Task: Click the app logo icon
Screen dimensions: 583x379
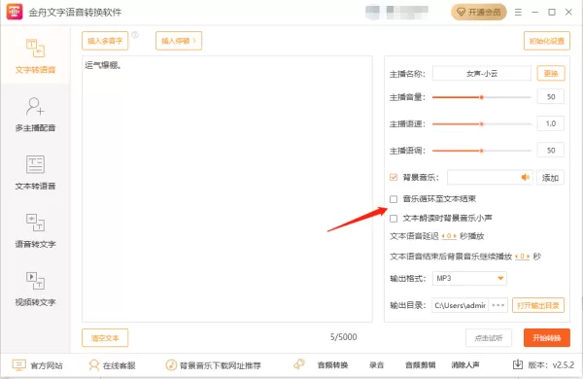Action: [x=15, y=12]
